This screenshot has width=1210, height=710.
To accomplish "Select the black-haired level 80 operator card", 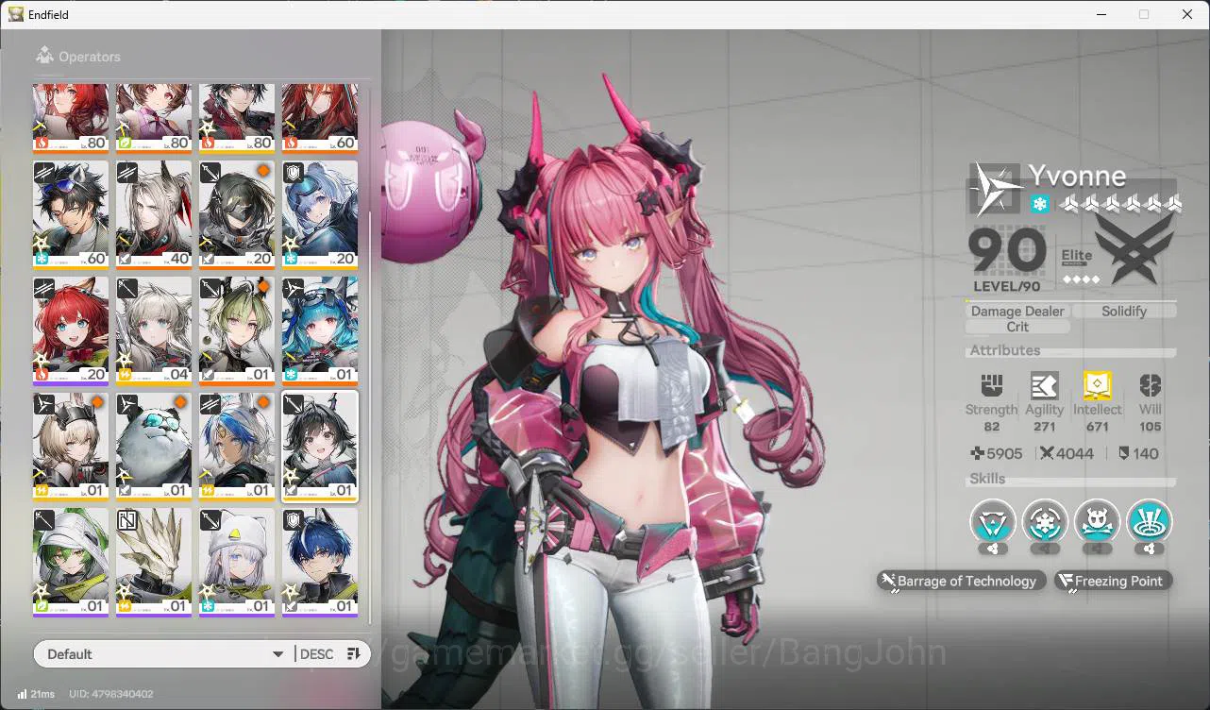I will pyautogui.click(x=237, y=118).
